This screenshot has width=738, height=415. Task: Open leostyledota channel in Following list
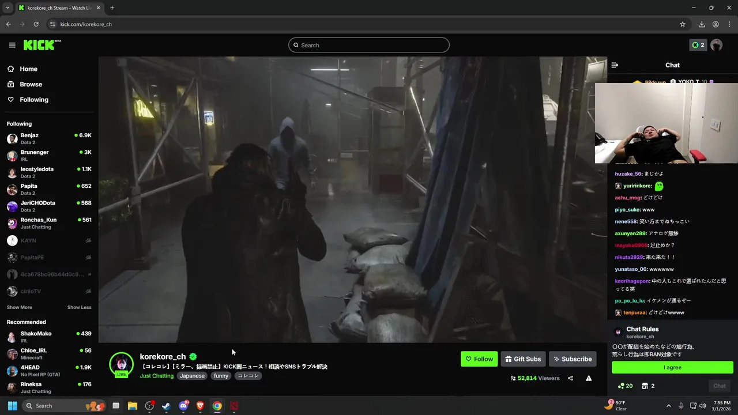(x=49, y=172)
